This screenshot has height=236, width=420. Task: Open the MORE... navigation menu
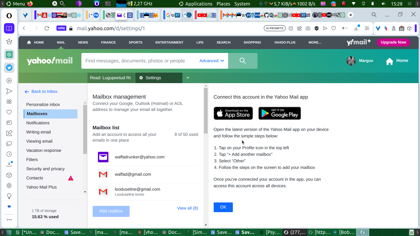(x=315, y=42)
